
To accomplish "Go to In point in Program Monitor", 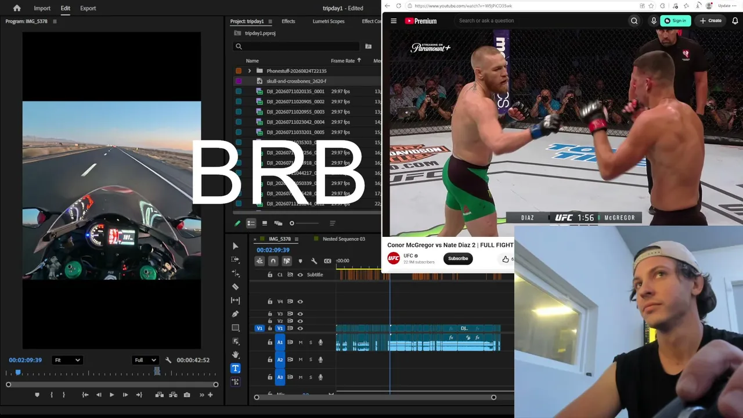I will point(85,395).
